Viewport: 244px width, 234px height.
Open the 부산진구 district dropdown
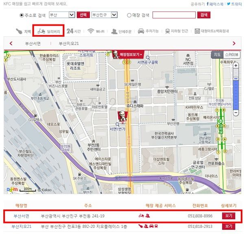[x=105, y=15]
